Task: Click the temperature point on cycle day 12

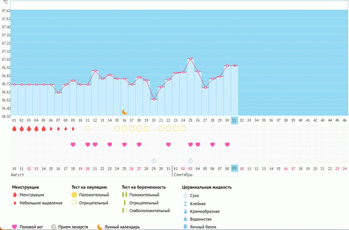Action: [95, 71]
